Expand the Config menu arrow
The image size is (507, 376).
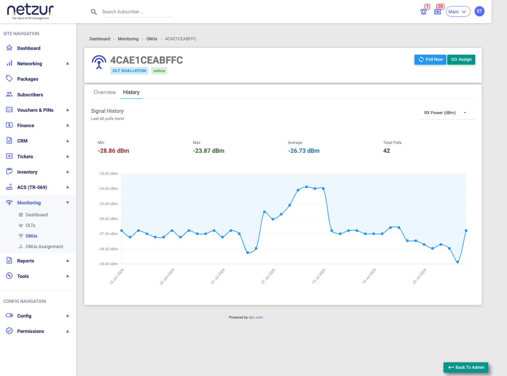click(x=68, y=315)
